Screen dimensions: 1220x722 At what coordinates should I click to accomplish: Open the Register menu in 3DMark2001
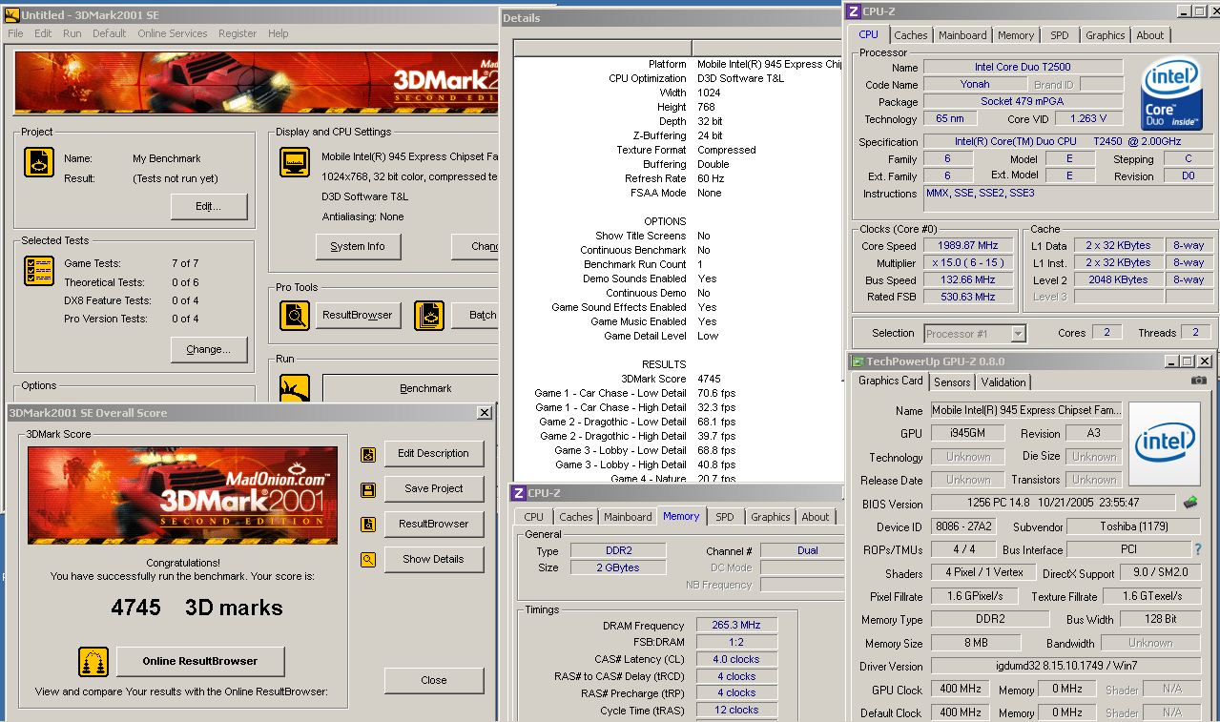pos(238,33)
